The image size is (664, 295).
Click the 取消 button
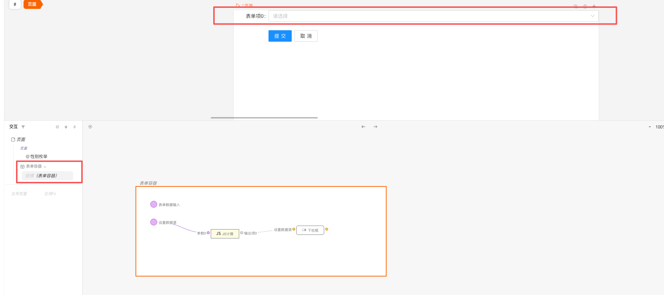point(306,36)
